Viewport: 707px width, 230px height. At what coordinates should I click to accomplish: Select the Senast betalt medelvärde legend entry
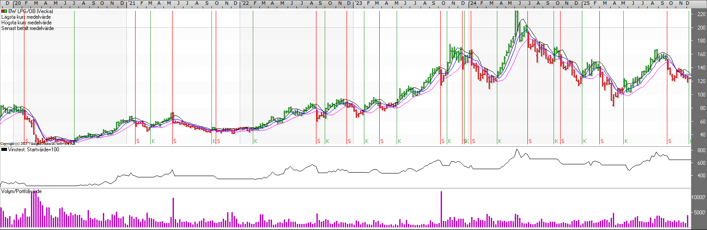(27, 28)
